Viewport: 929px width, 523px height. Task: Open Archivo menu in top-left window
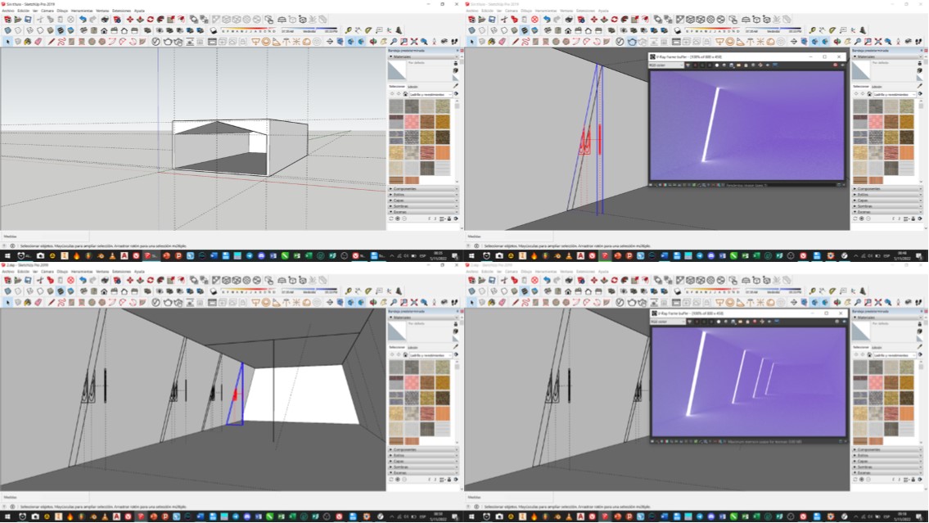coord(7,11)
